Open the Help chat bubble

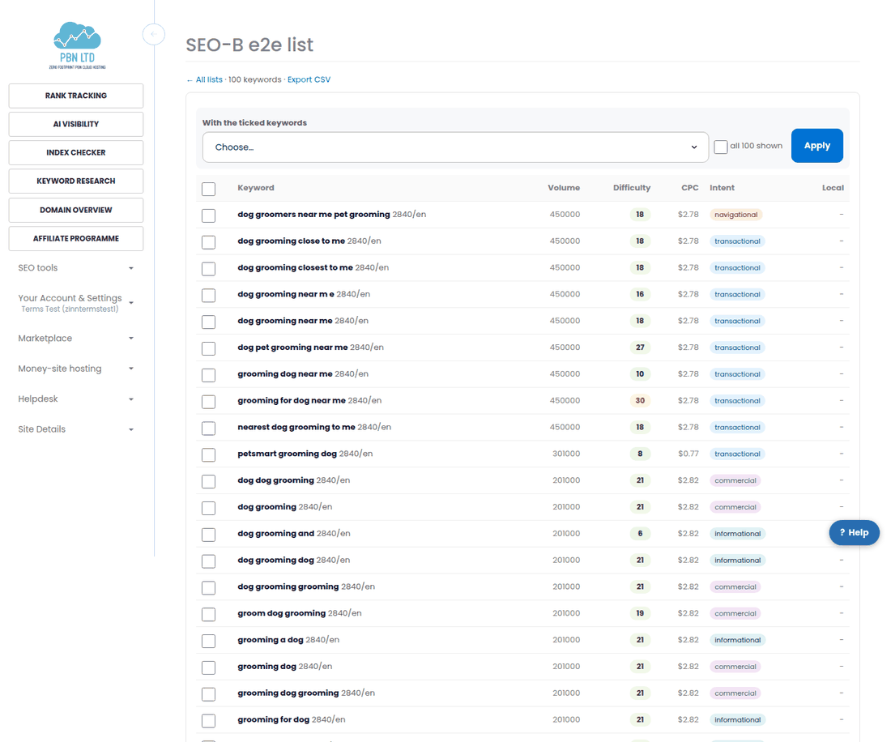[854, 532]
